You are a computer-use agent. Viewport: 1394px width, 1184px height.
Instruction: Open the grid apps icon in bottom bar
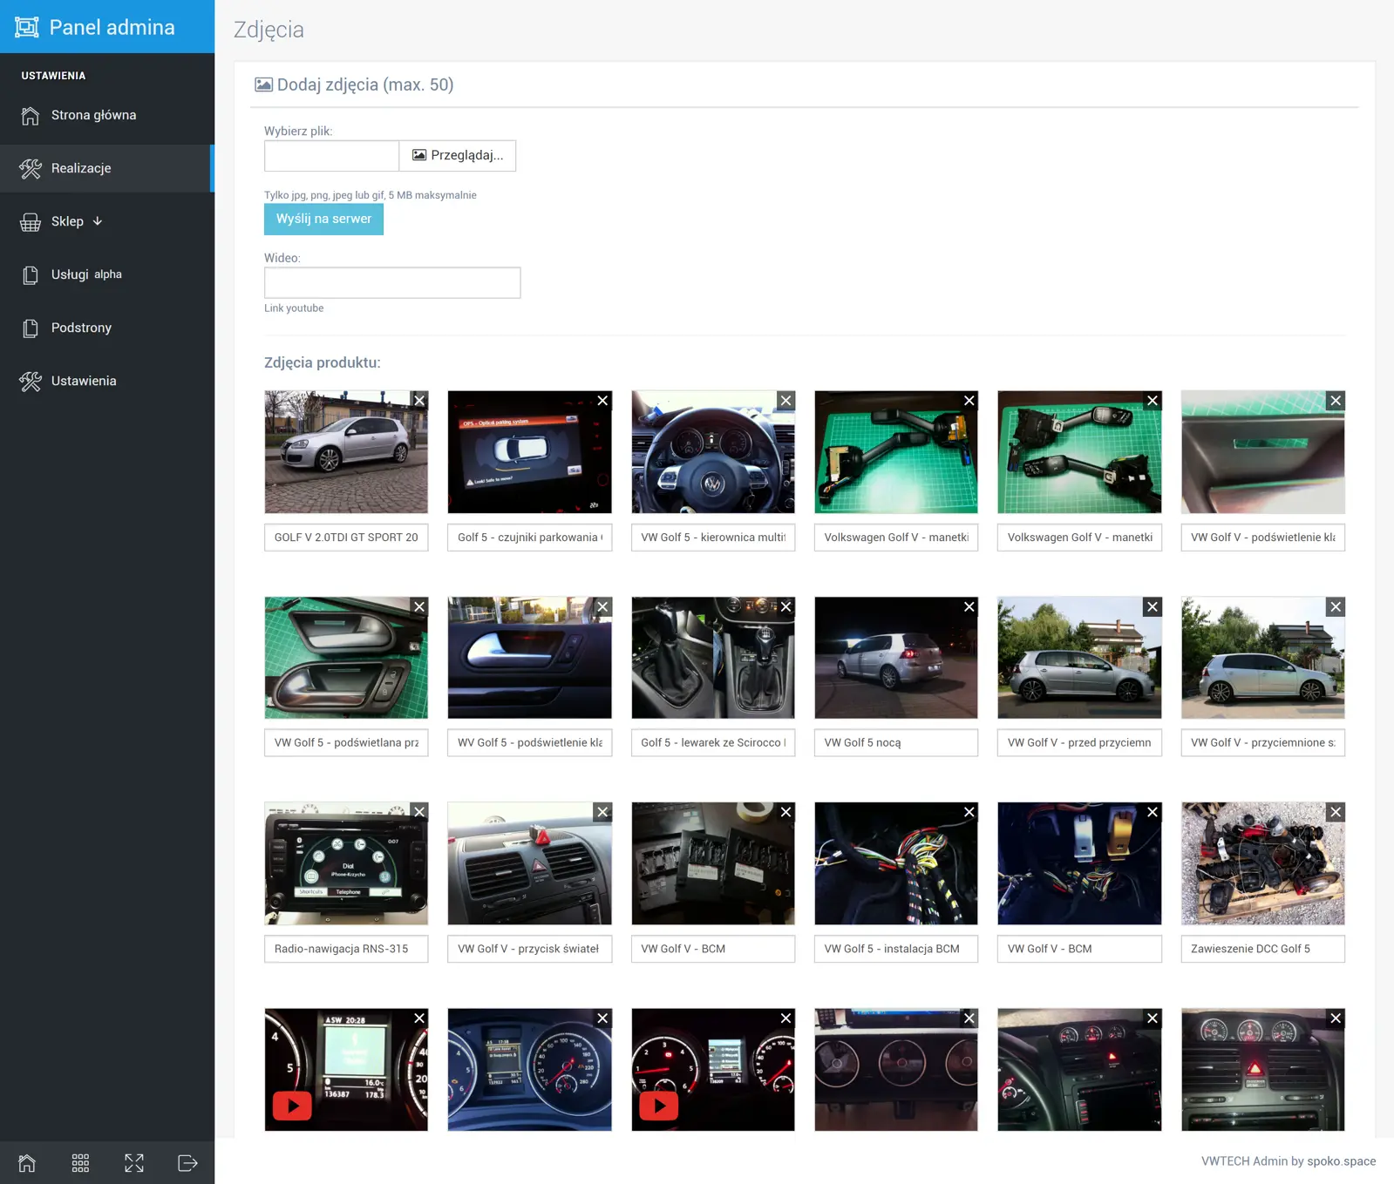click(x=80, y=1163)
